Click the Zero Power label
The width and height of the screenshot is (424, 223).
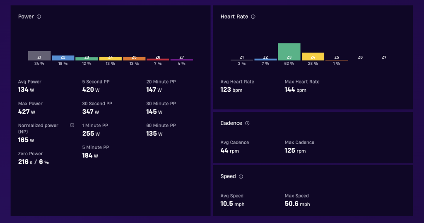point(30,154)
